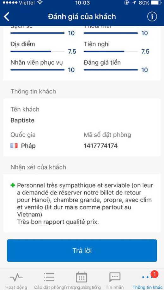Open the info icon in header
This screenshot has height=290, width=164.
(152, 17)
